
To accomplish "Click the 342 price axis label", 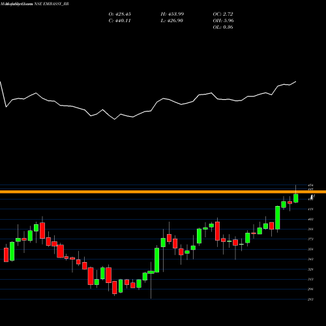I will pyautogui.click(x=310, y=259).
